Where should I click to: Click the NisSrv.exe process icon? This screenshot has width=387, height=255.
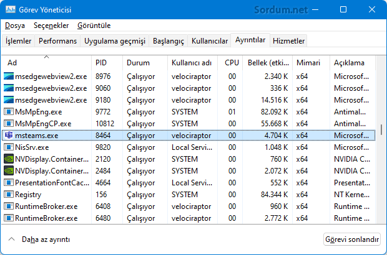click(x=9, y=147)
